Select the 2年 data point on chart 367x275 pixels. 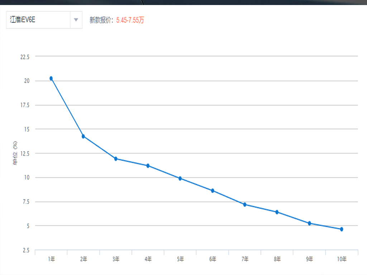tap(83, 136)
